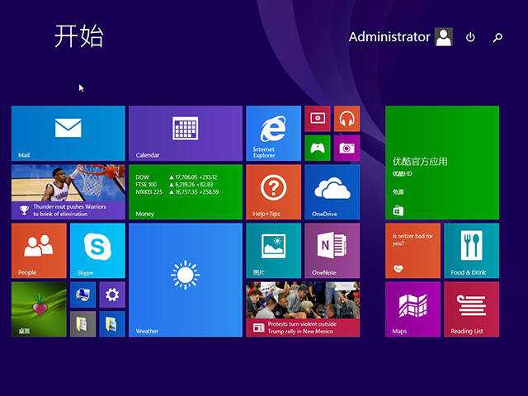Click the Administrator user avatar picture

(444, 36)
